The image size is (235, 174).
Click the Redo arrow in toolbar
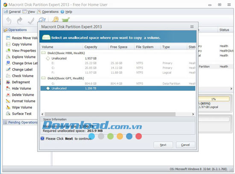[x=20, y=20]
